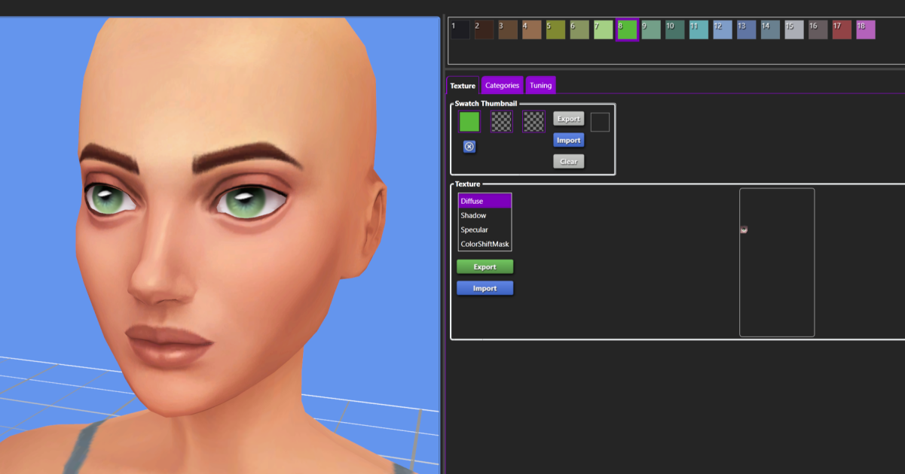
Task: Select the Texture tab
Action: pyautogui.click(x=463, y=85)
